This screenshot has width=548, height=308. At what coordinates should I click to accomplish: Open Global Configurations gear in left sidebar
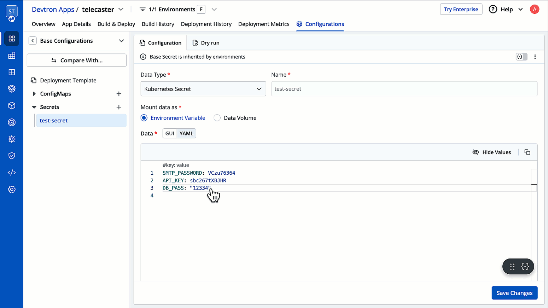pyautogui.click(x=12, y=189)
